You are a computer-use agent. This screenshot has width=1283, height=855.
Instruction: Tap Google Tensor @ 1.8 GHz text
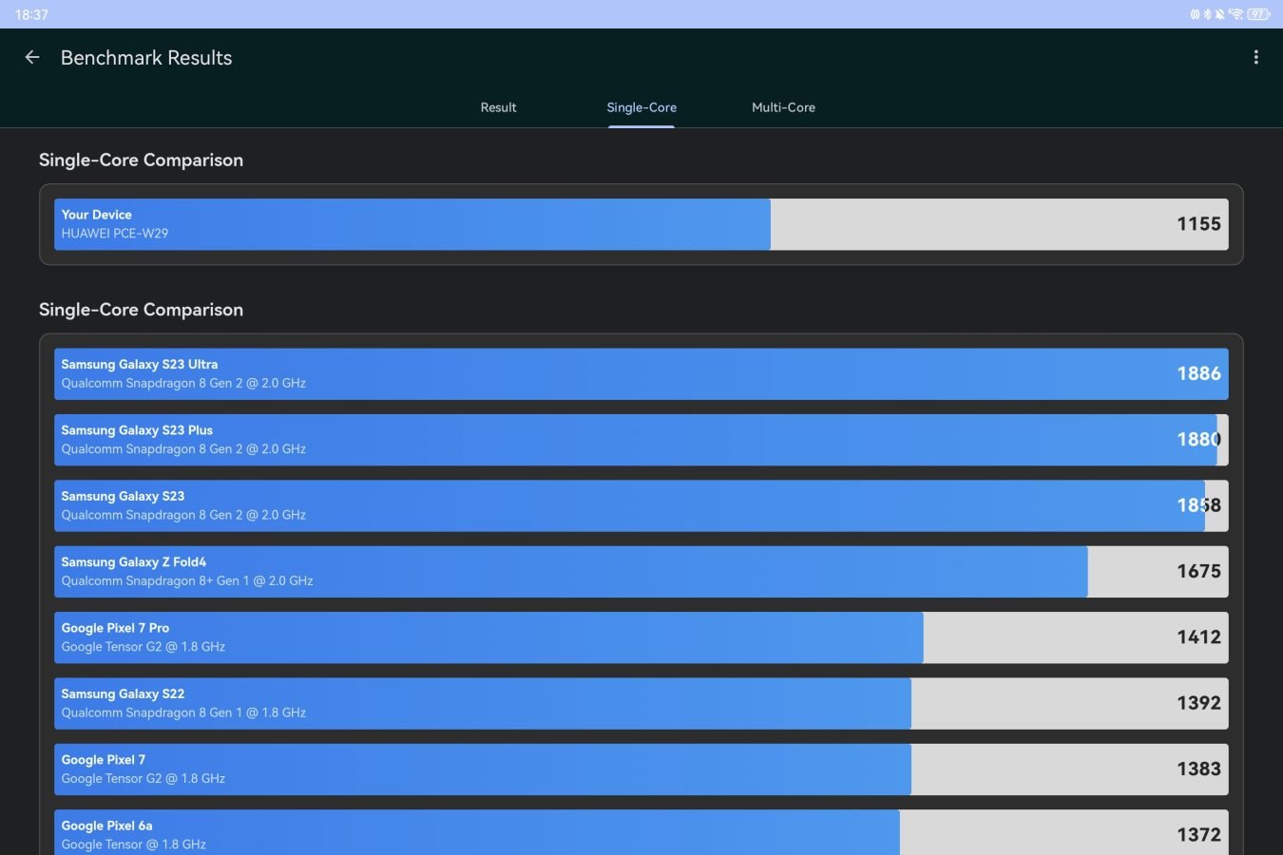tap(133, 845)
